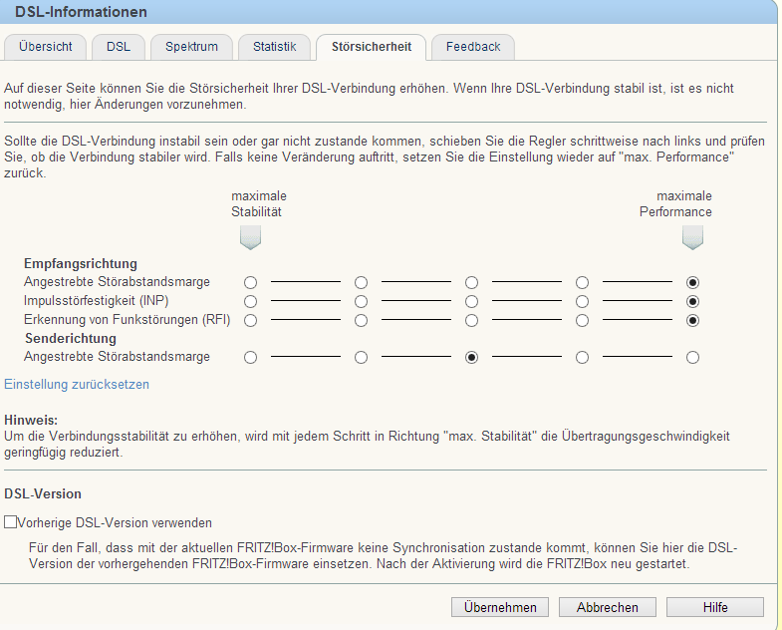Click the maximale Stabilität arrow marker
The height and width of the screenshot is (630, 782).
pos(250,237)
